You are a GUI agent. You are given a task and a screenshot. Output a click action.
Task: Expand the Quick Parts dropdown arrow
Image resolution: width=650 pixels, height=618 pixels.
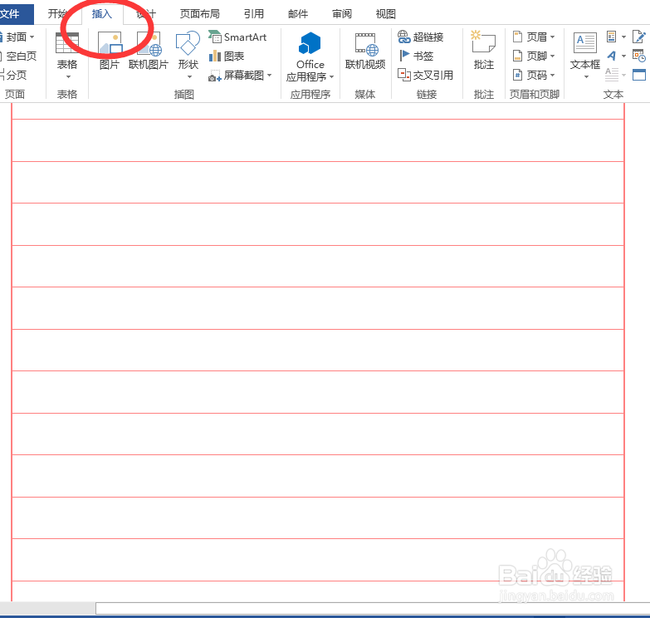(623, 37)
